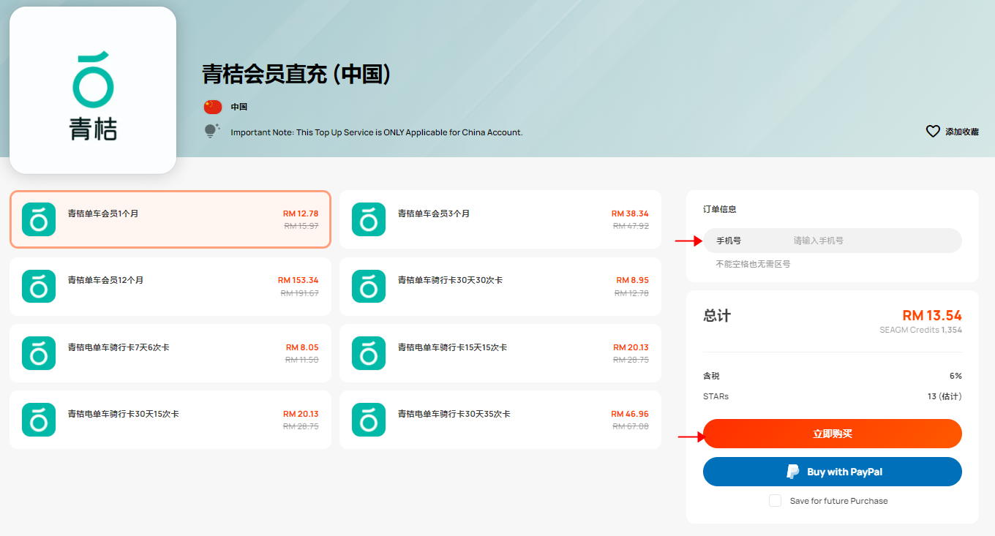
Task: Click icon of 青桔电单车骑行卡15天15次卡 card
Action: coord(369,353)
